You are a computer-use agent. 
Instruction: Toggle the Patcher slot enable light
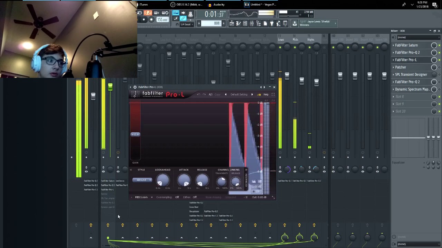coord(439,67)
